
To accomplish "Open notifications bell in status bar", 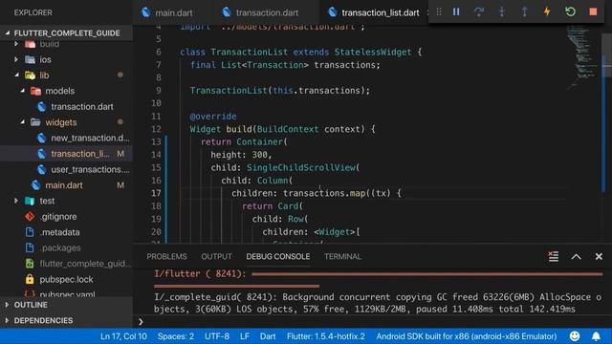I will [596, 336].
